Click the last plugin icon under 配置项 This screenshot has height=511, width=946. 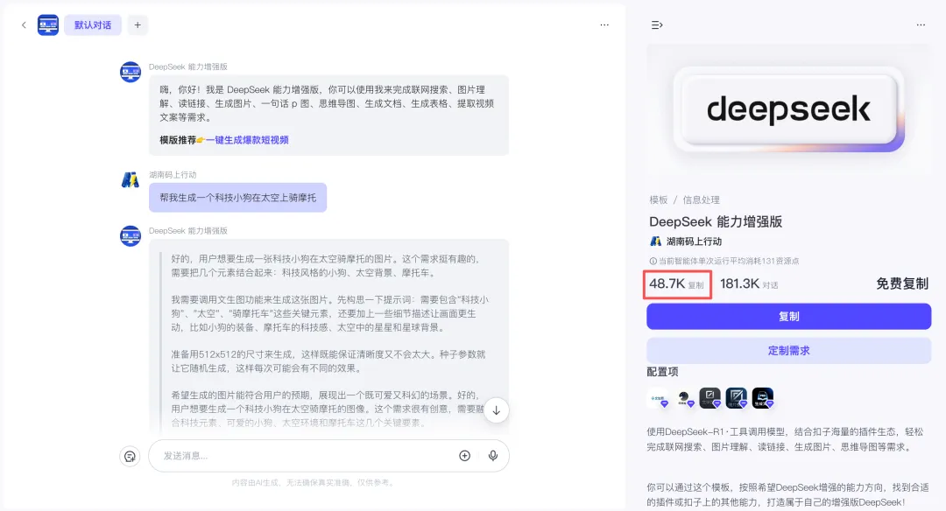point(762,399)
